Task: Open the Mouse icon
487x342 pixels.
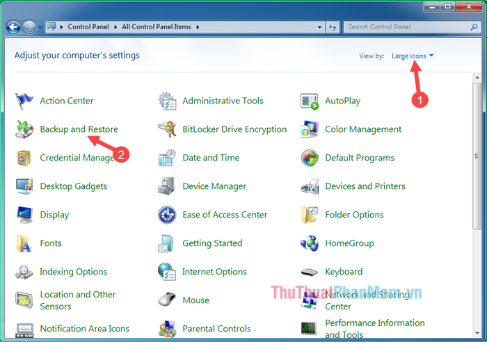Action: [x=167, y=300]
